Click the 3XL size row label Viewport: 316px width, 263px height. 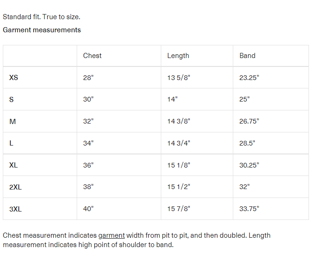click(x=15, y=209)
